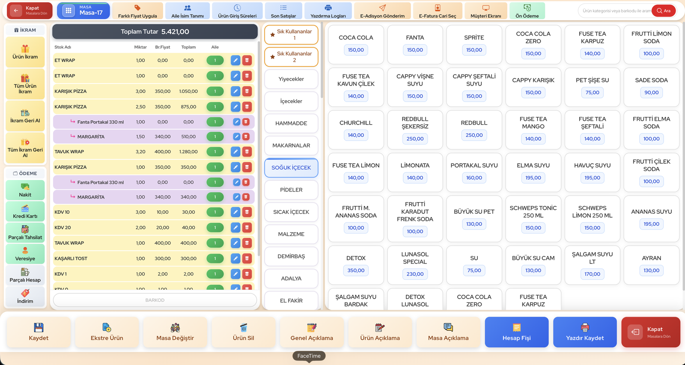The height and width of the screenshot is (365, 685).
Task: Click the Ürün İkram gift icon
Action: [x=25, y=48]
